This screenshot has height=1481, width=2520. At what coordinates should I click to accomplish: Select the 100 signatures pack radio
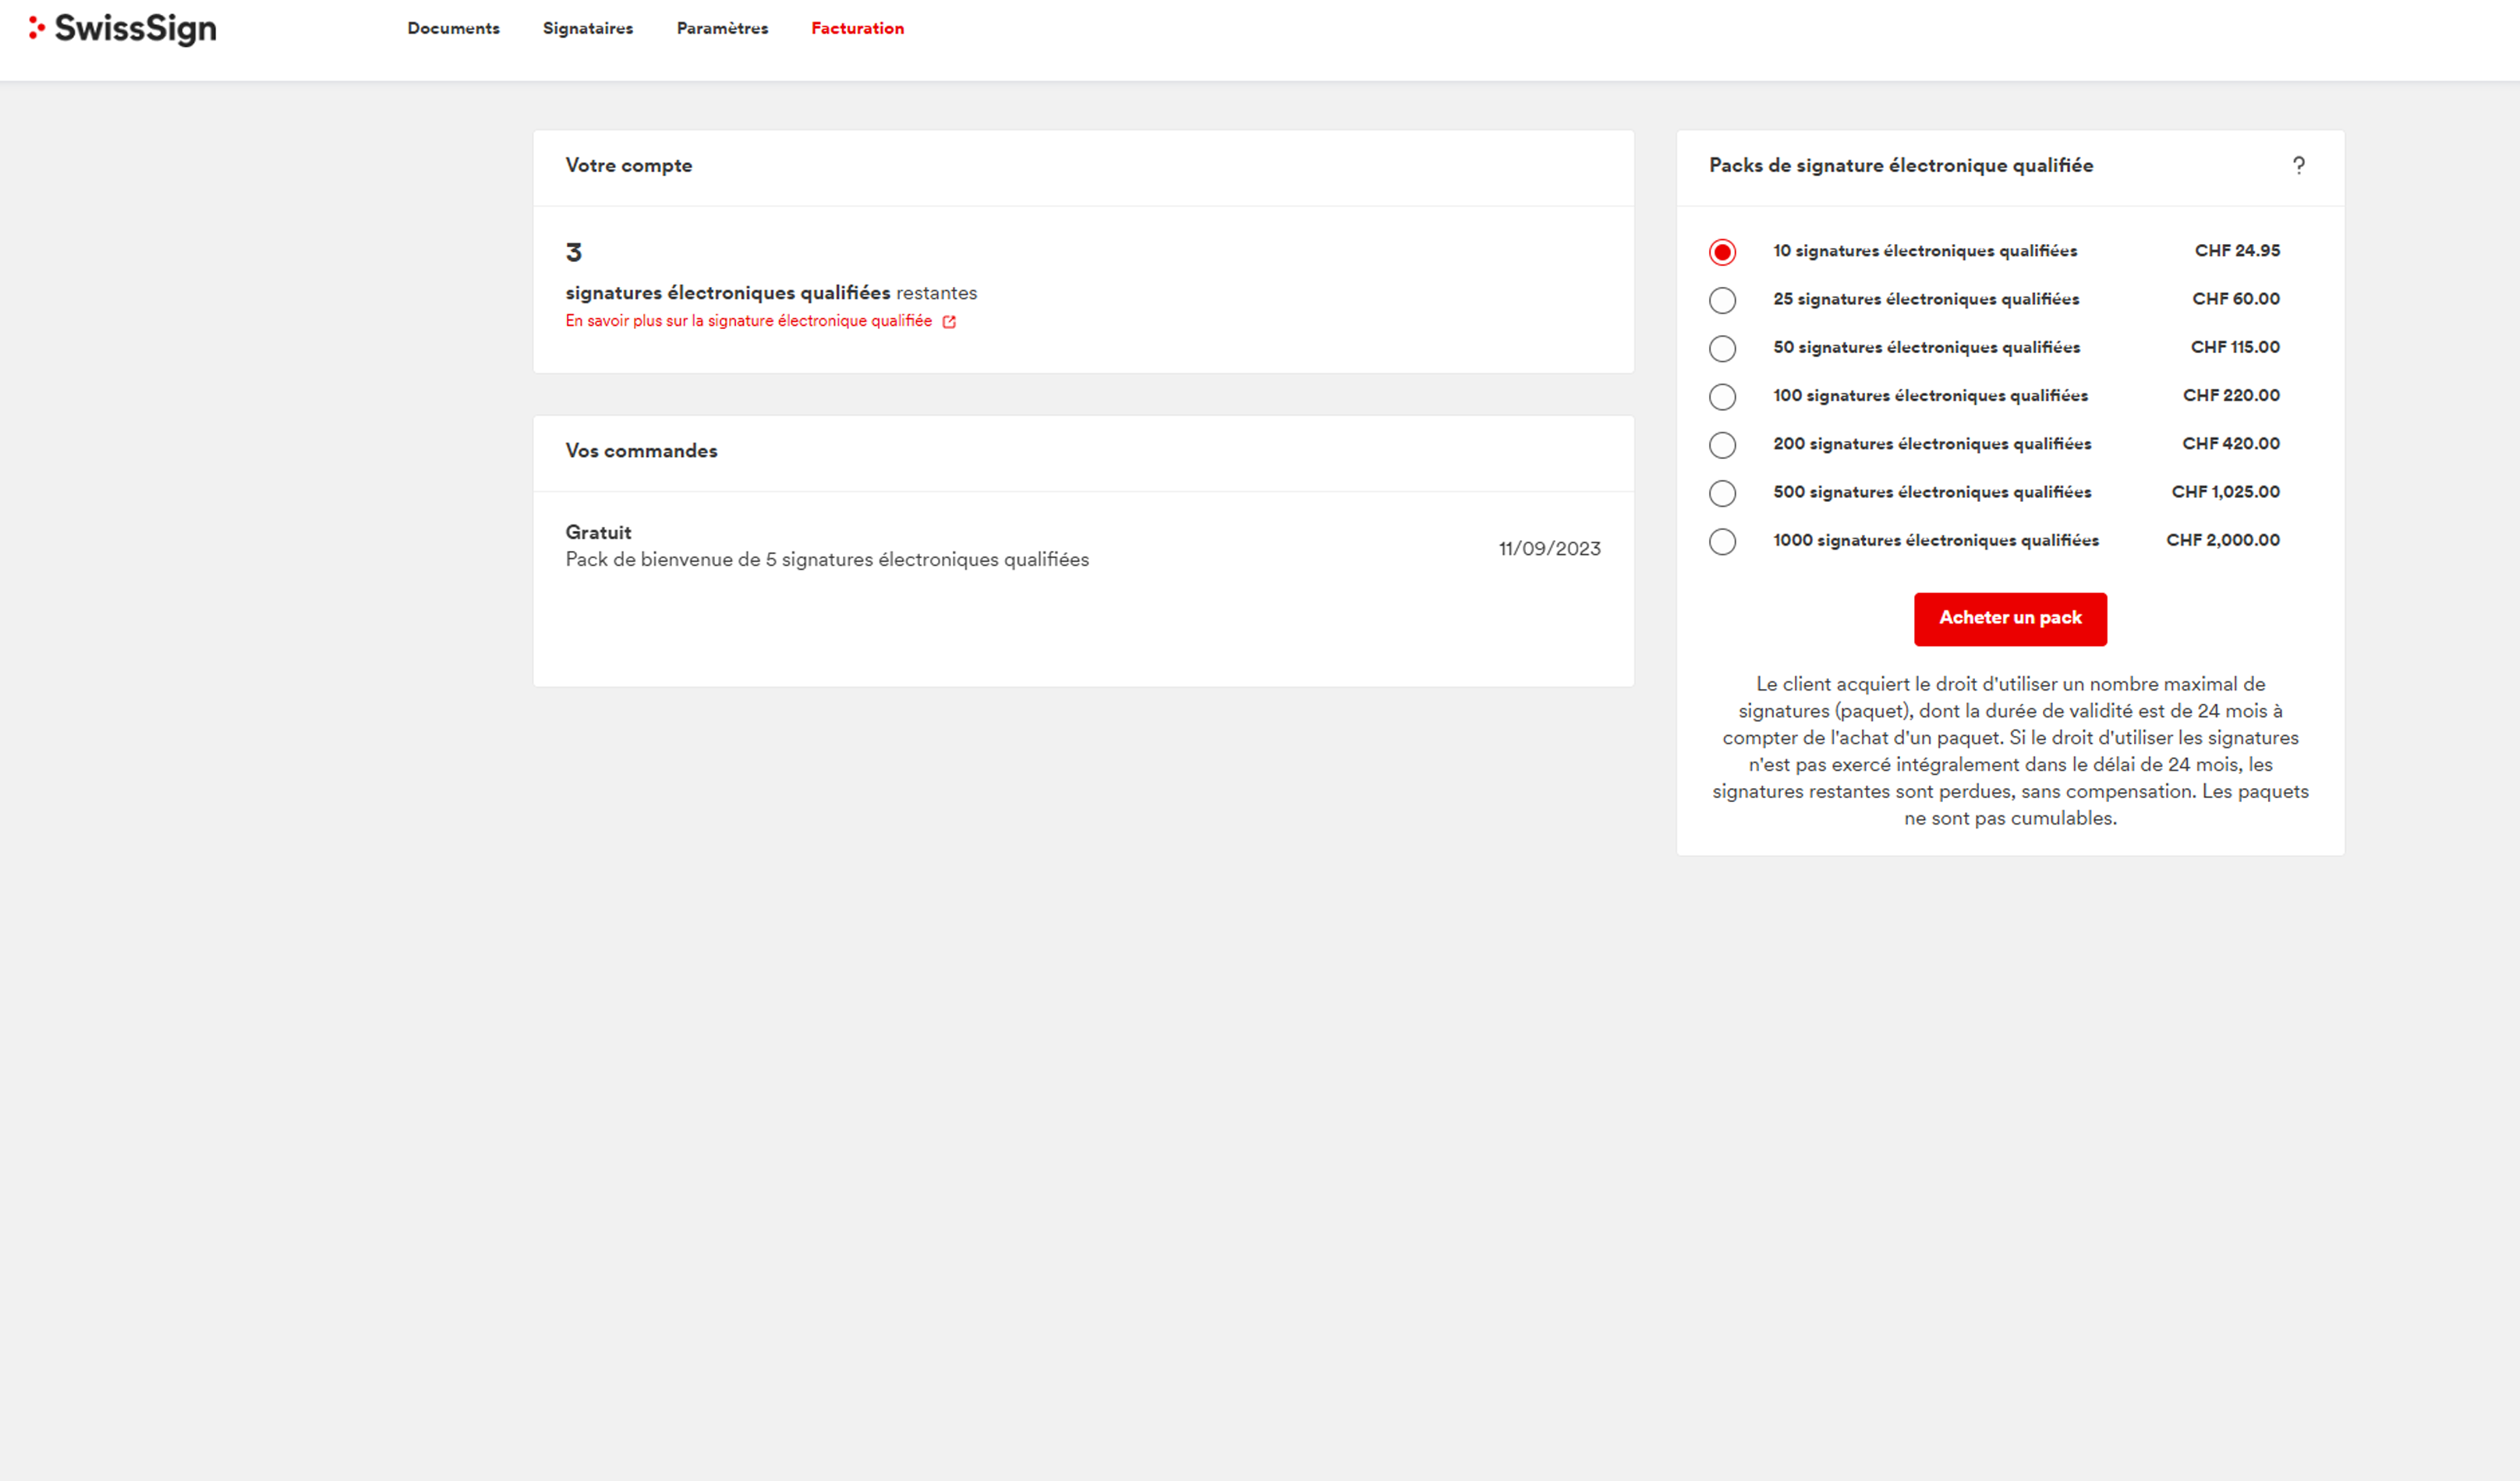pyautogui.click(x=1722, y=397)
